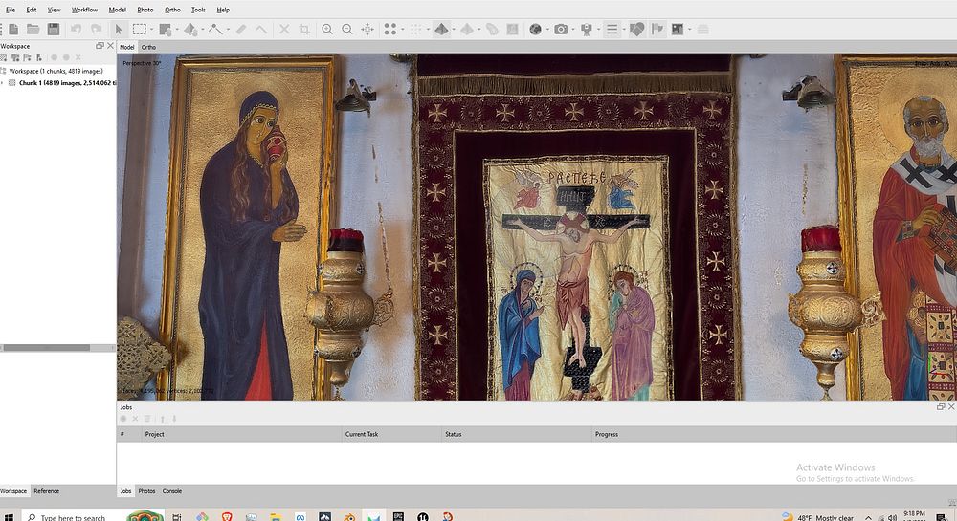Delete the selection with the X icon
Image resolution: width=957 pixels, height=521 pixels.
[x=284, y=30]
